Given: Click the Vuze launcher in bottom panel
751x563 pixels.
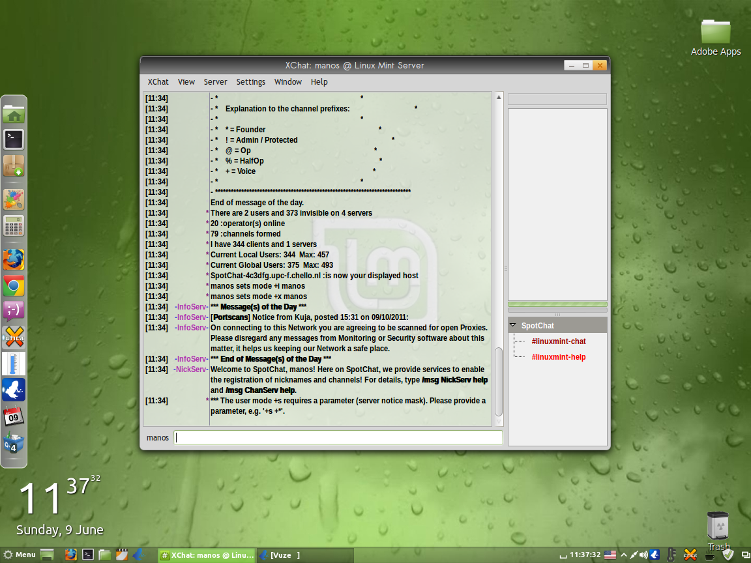Looking at the screenshot, I should click(x=139, y=555).
